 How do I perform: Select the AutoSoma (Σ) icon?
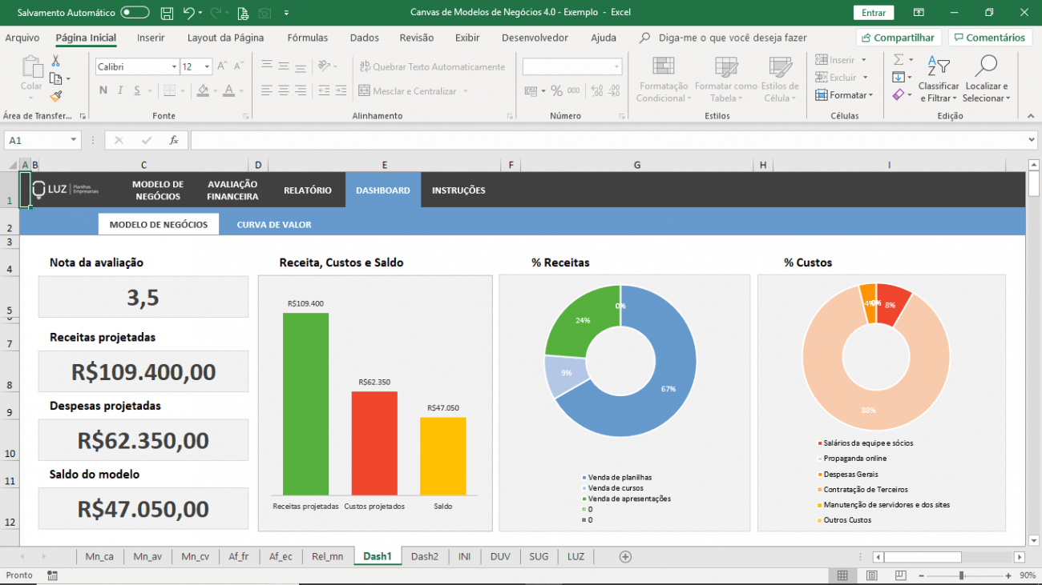coord(898,59)
